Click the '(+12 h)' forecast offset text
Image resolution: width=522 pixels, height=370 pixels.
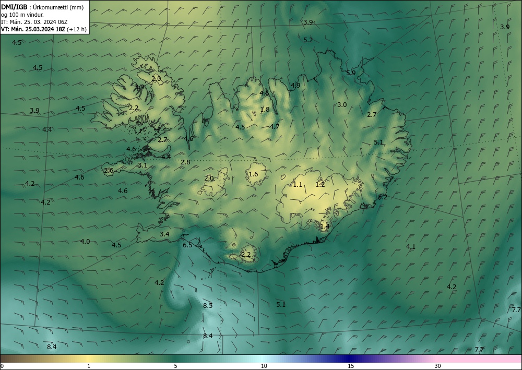pos(77,29)
